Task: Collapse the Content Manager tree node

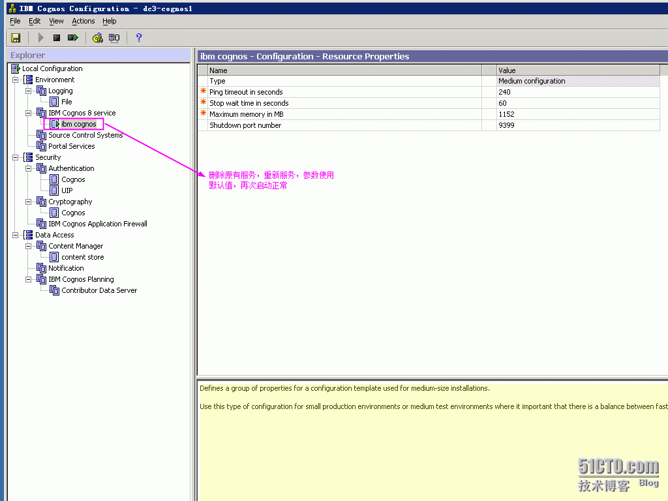Action: 28,246
